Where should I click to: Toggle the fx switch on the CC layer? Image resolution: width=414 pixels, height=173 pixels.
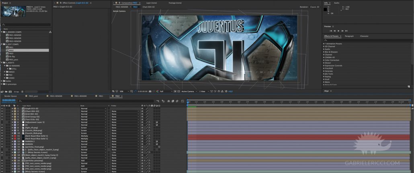pyautogui.click(x=149, y=125)
